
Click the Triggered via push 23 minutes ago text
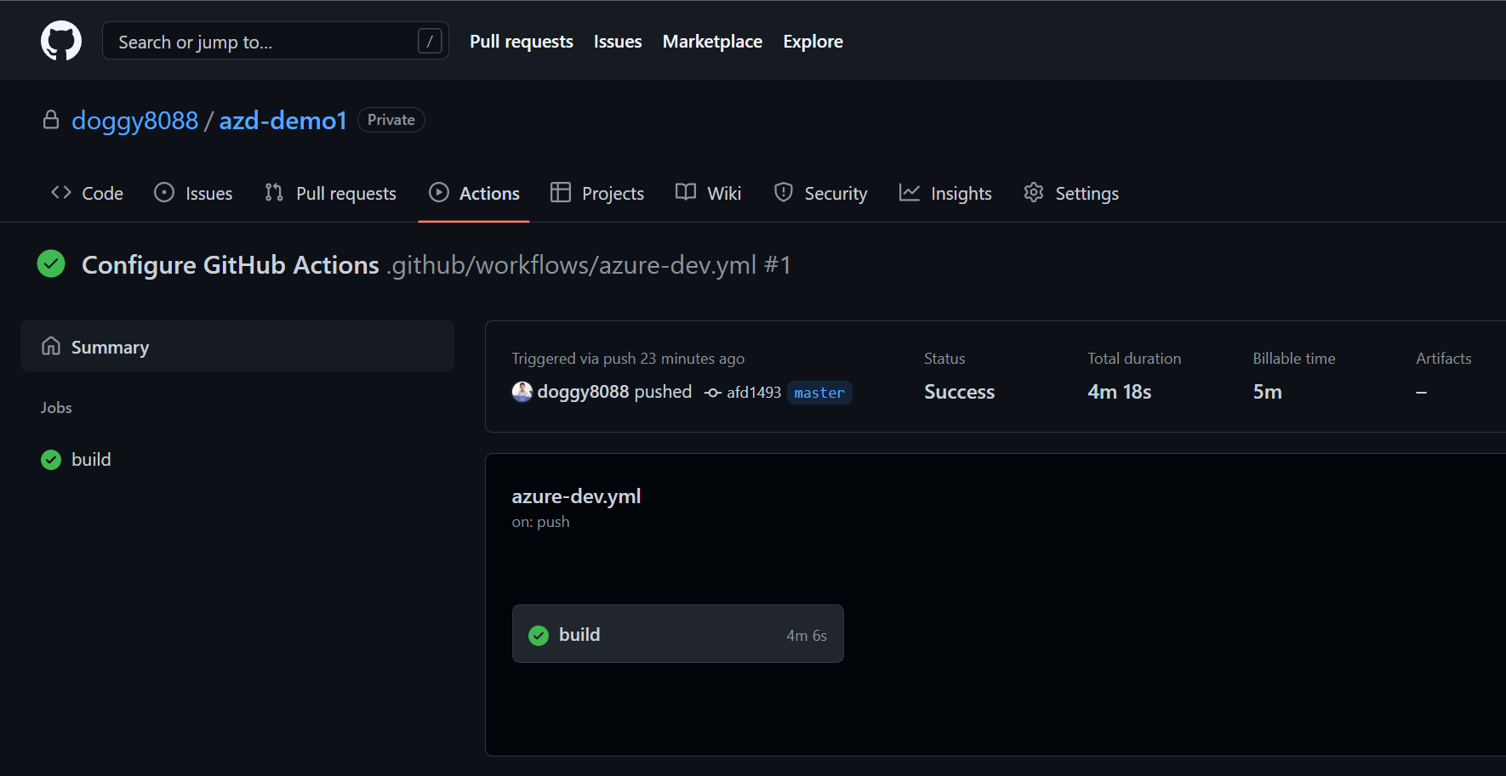point(628,359)
